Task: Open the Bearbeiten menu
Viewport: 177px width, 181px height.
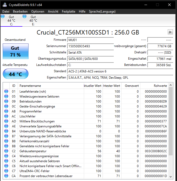Action: (x=20, y=12)
